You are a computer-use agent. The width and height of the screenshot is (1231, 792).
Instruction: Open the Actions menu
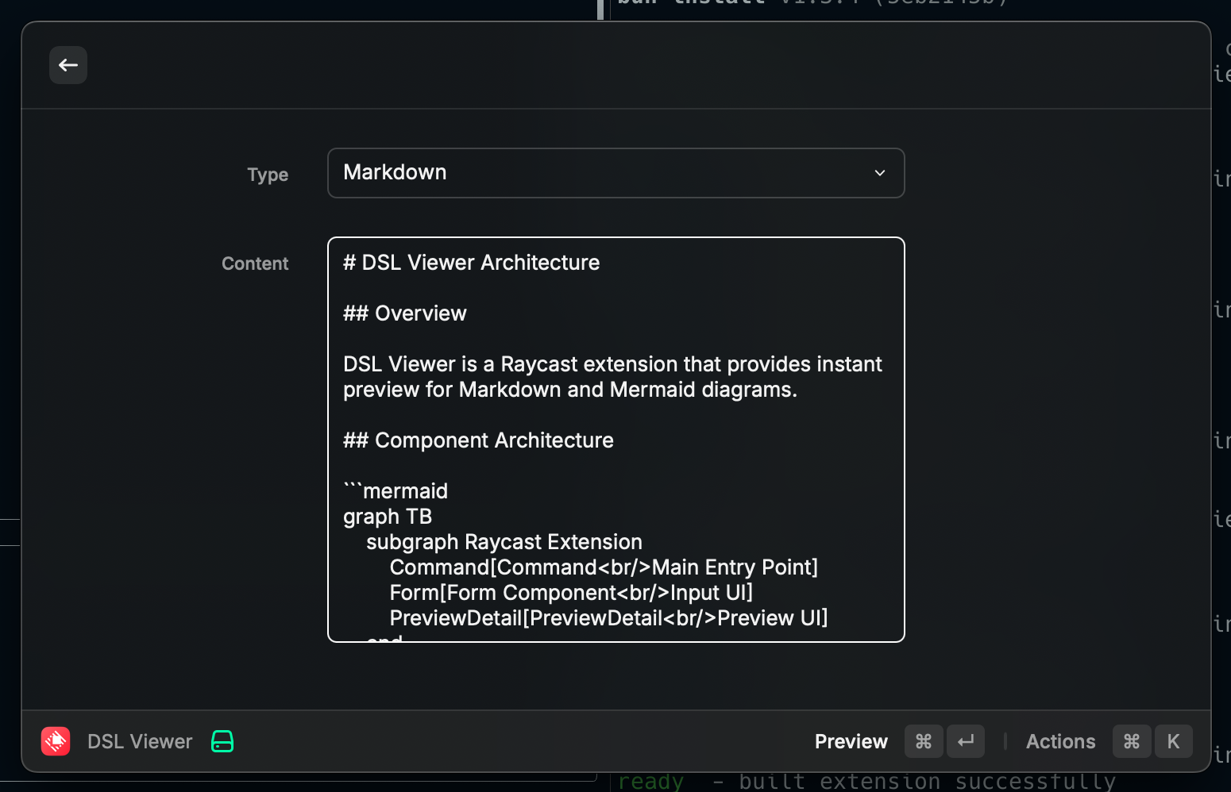click(1060, 741)
